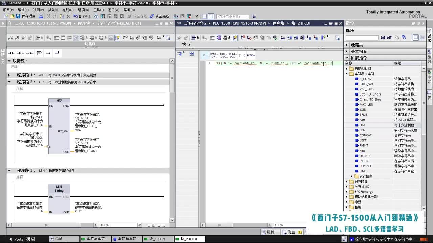Viewport: 433px width, 243px height.
Task: Expand the 基本指令 instruction section
Action: (x=347, y=51)
